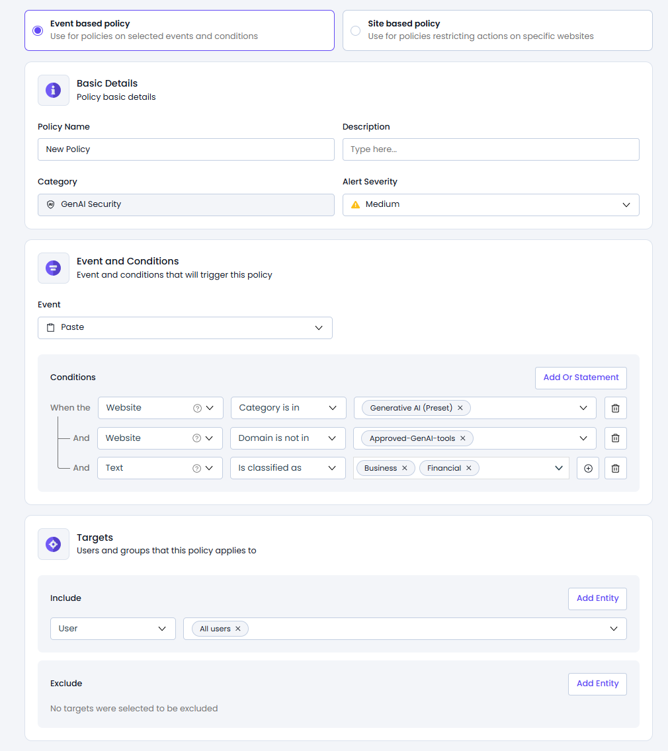Click 'No targets were selected to be excluded' text
The width and height of the screenshot is (668, 751).
click(134, 709)
